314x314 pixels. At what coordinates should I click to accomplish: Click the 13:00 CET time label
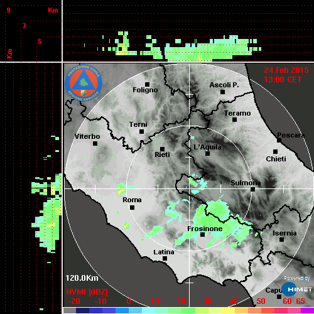coord(283,80)
